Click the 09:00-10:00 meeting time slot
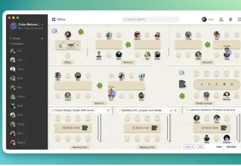The height and width of the screenshot is (166, 241). coord(71,128)
